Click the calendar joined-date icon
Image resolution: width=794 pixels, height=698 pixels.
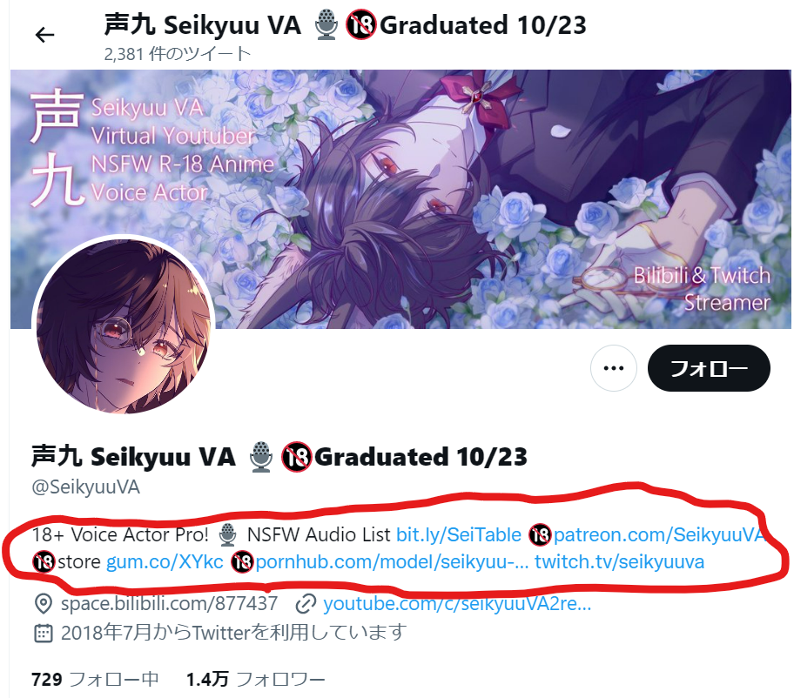click(44, 633)
